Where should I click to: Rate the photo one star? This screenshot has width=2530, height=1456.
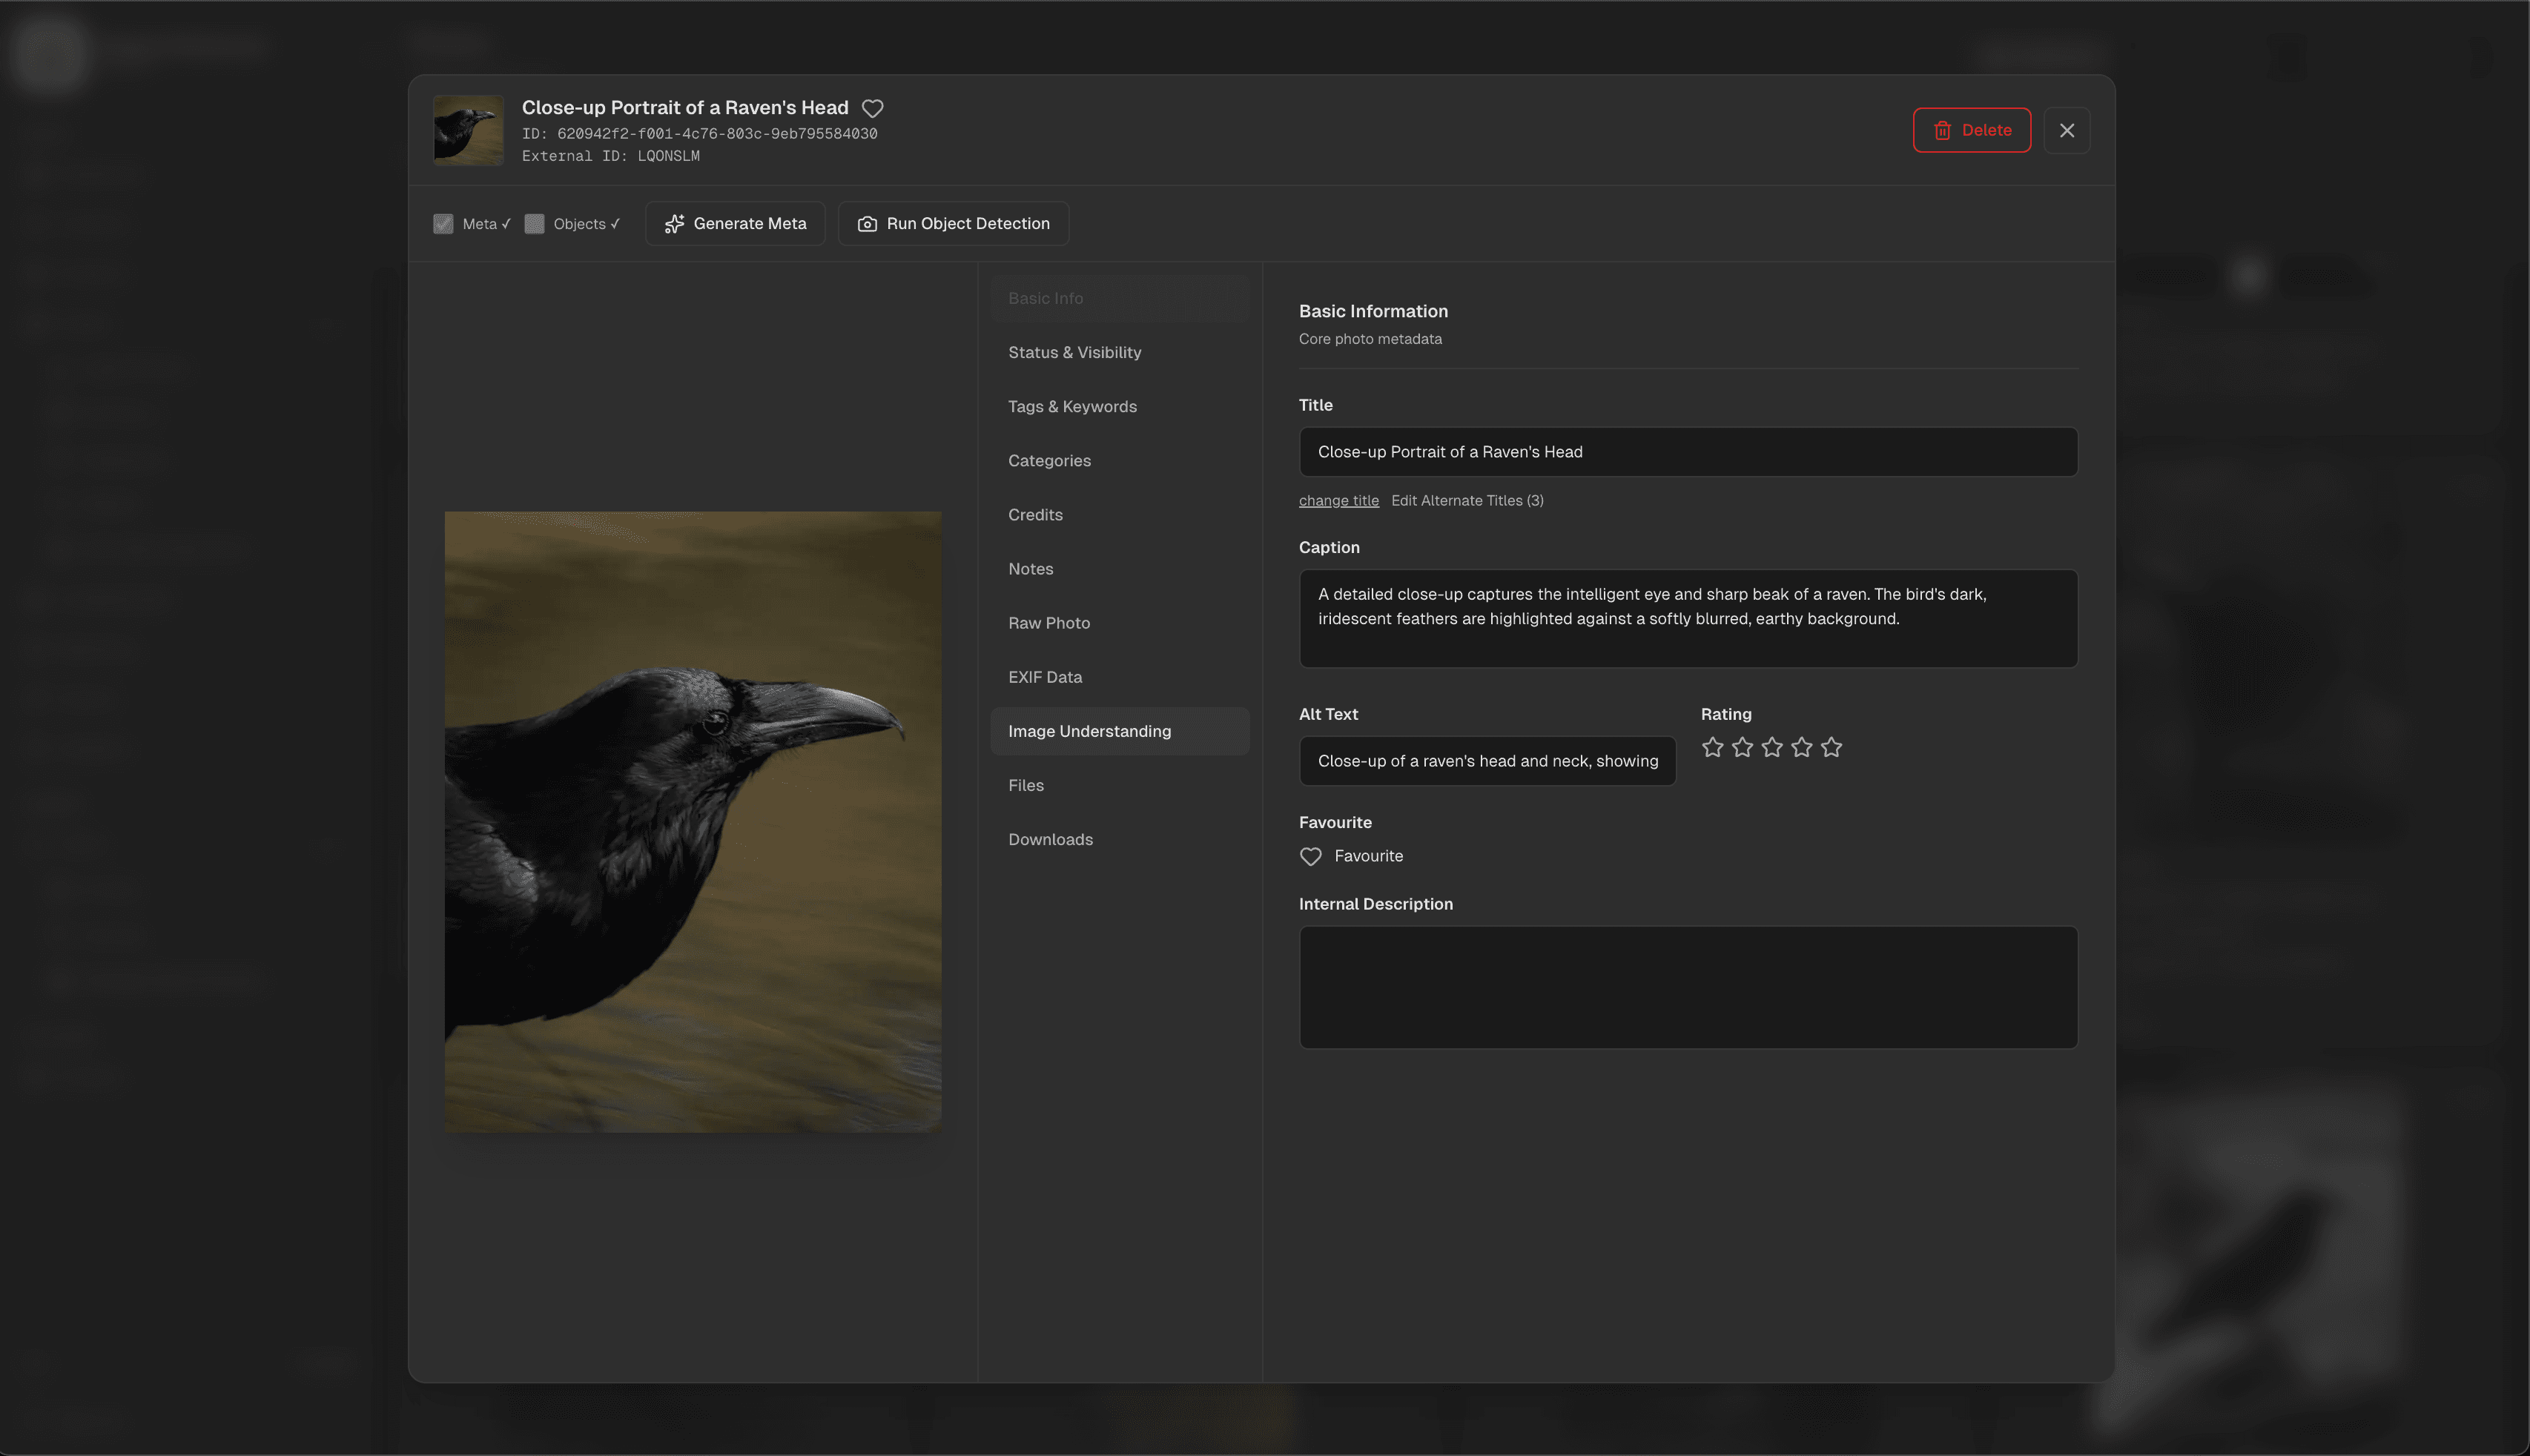click(x=1712, y=747)
